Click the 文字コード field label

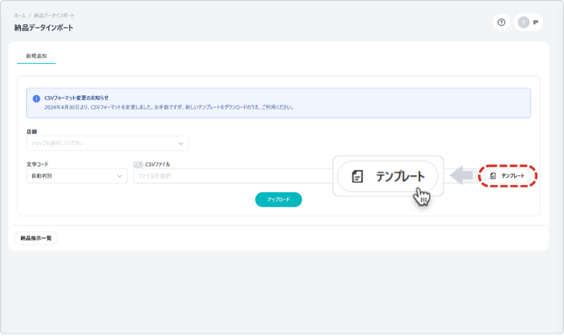tap(37, 164)
